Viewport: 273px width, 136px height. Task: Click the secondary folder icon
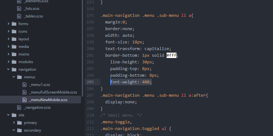click(19, 130)
